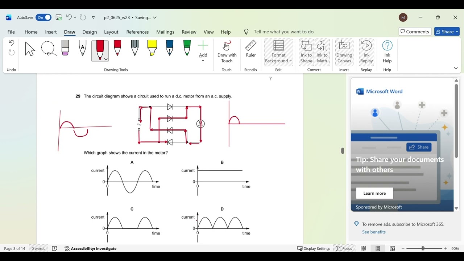Image resolution: width=464 pixels, height=261 pixels.
Task: Choose the Select arrow cursor tool
Action: tap(30, 49)
